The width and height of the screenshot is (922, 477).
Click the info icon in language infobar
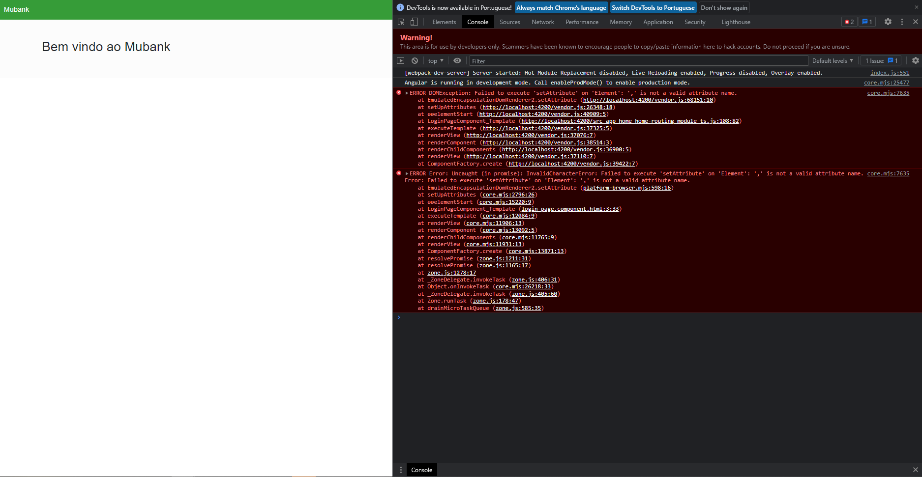(x=400, y=7)
